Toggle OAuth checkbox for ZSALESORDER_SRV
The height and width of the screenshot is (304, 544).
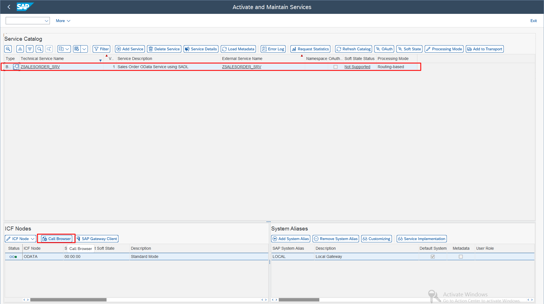335,67
